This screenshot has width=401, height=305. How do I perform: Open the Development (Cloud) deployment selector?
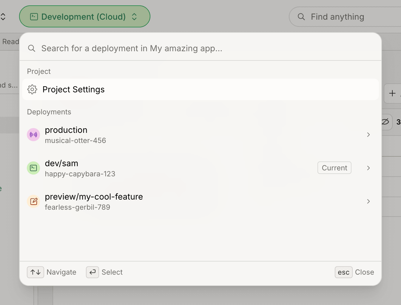click(x=84, y=17)
